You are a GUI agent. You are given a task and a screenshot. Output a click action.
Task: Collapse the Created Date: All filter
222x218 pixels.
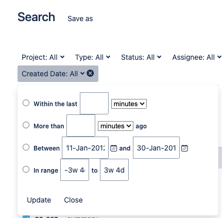pyautogui.click(x=53, y=74)
